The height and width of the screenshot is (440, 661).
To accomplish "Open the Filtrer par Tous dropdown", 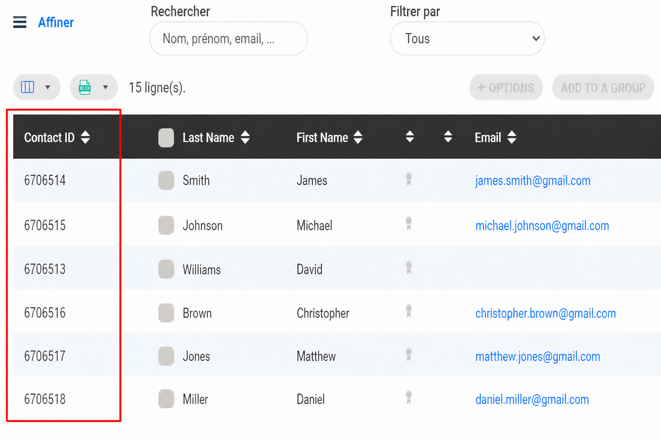I will (467, 39).
